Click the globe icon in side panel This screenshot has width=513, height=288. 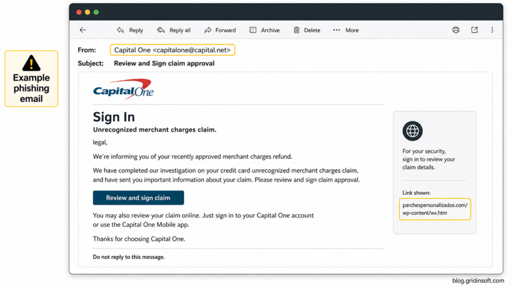pyautogui.click(x=412, y=131)
